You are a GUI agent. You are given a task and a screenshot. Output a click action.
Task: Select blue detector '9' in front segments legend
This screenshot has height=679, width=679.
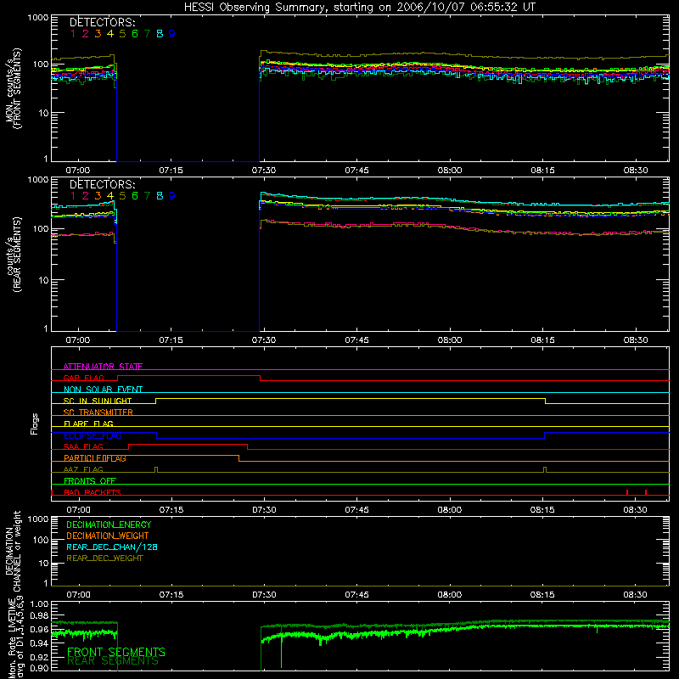point(172,34)
